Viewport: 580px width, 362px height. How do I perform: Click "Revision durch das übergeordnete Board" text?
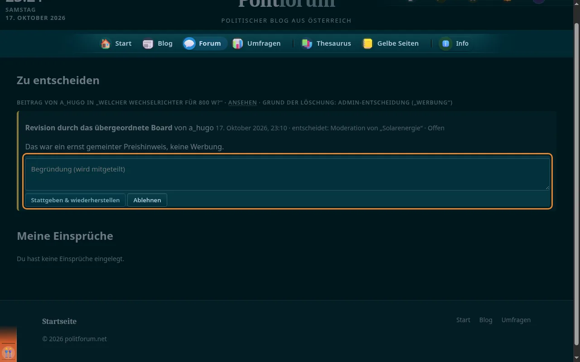click(x=99, y=128)
